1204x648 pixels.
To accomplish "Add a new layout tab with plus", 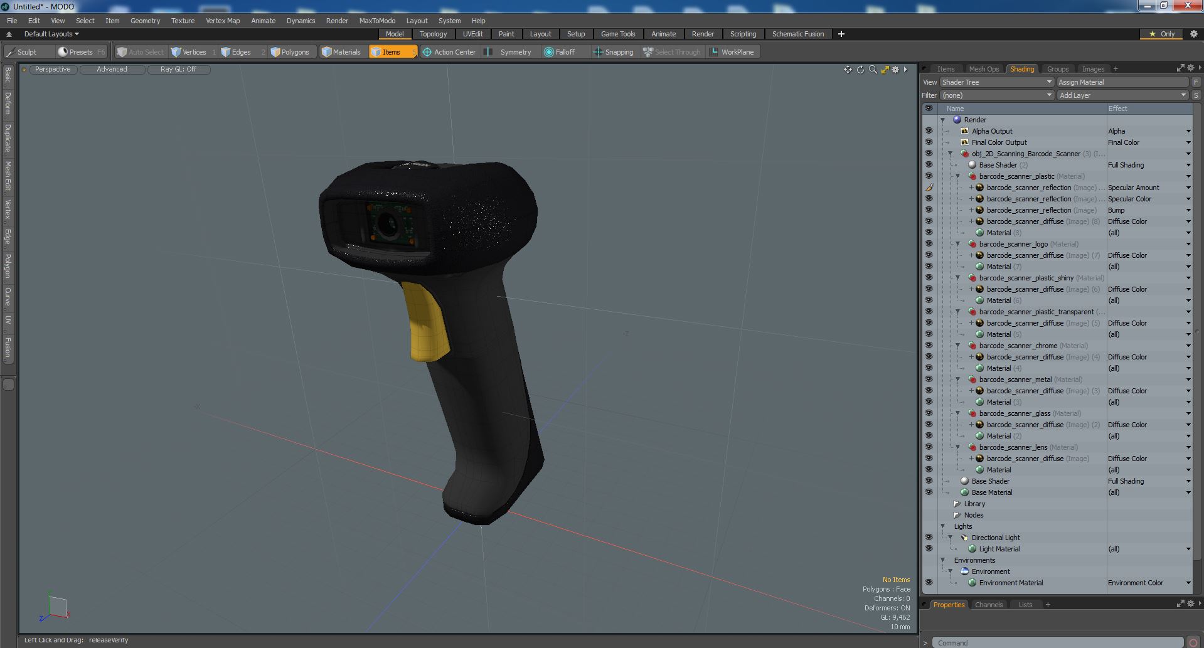I will pos(841,34).
